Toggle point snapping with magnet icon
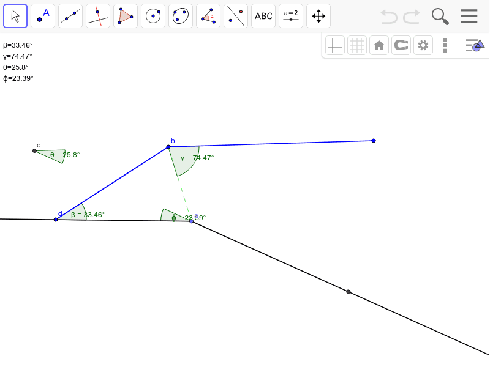 click(401, 45)
